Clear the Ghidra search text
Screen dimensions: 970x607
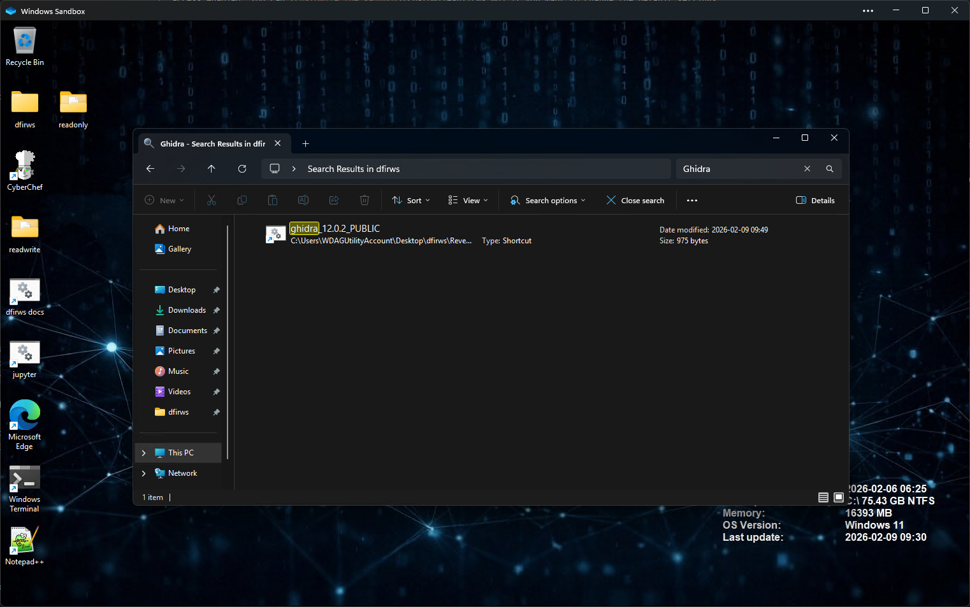pos(807,169)
